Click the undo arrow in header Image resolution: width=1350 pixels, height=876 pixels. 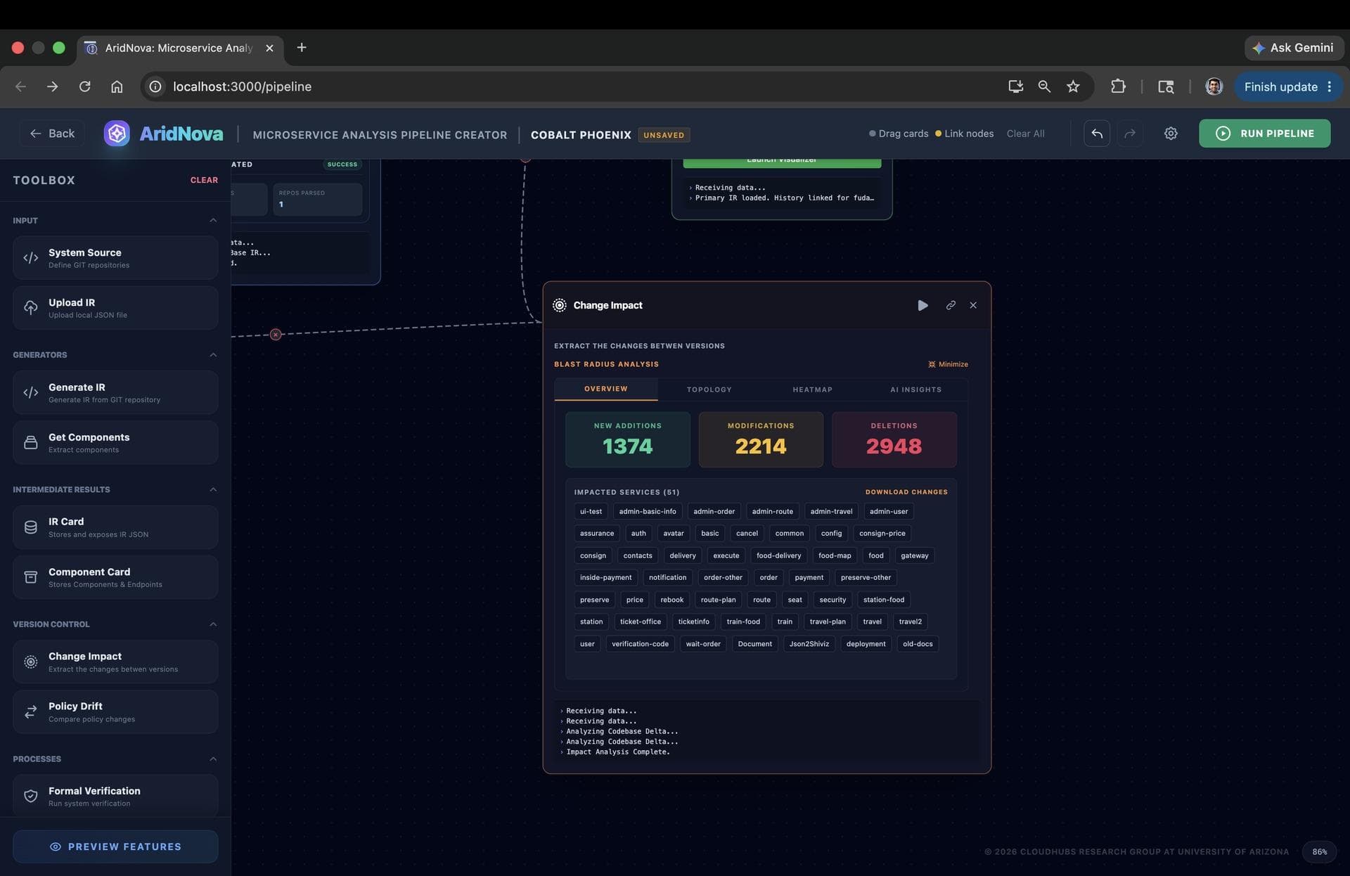coord(1097,134)
